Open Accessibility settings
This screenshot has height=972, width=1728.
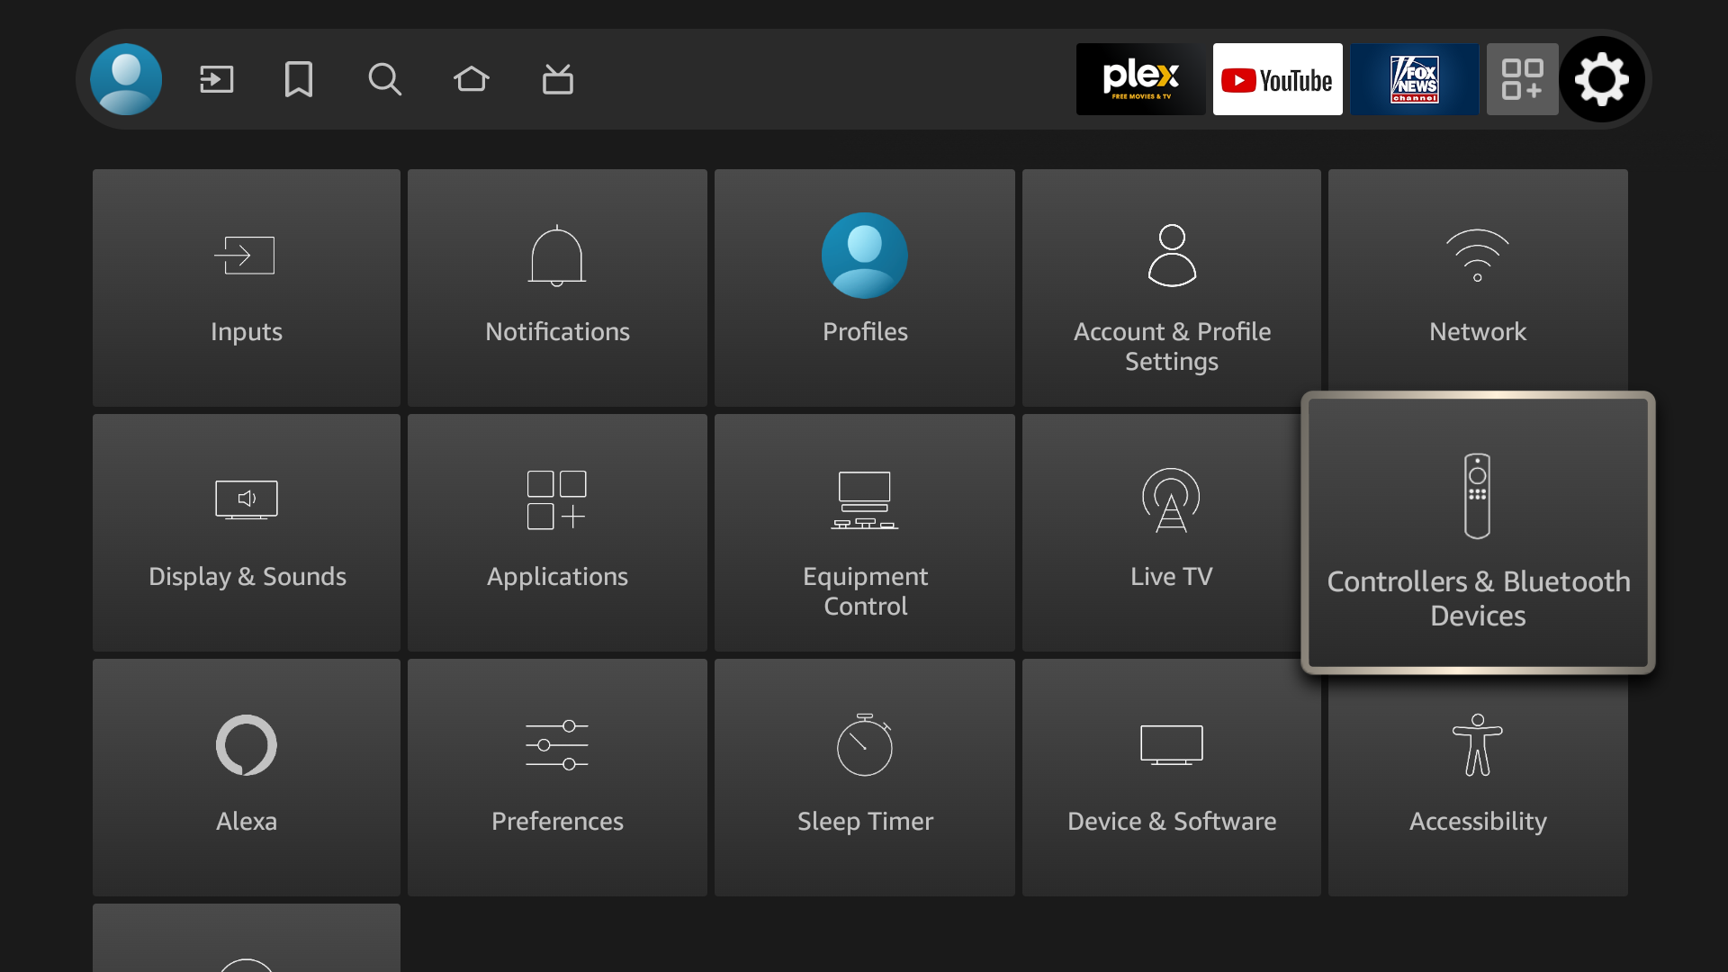point(1477,777)
